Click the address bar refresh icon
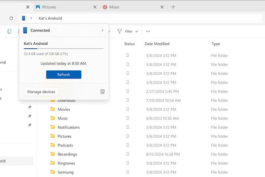Viewport: 265px width, 177px height. click(11, 18)
